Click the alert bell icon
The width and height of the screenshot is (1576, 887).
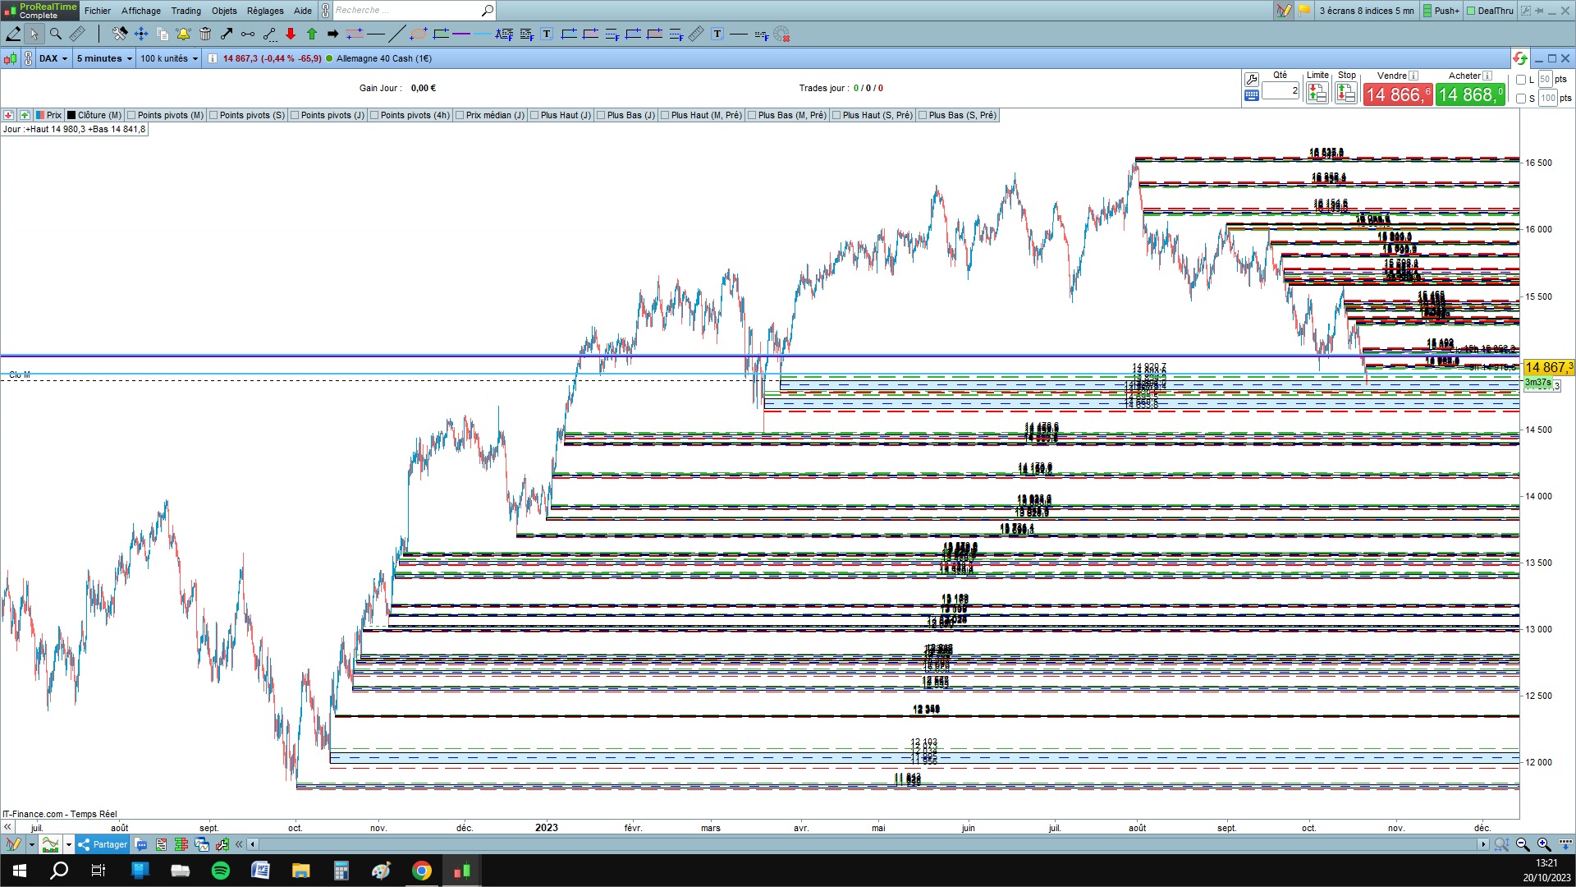pyautogui.click(x=183, y=34)
